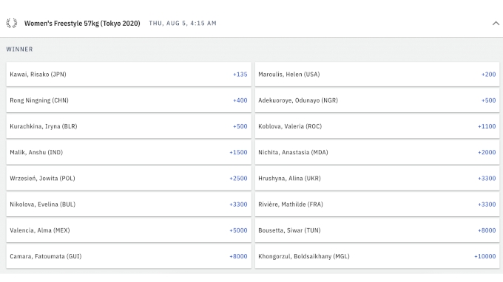Select Khongorzul, Boldsaikhany (MGL) at +10000
Viewport: 503px width, 282px height.
pos(377,256)
